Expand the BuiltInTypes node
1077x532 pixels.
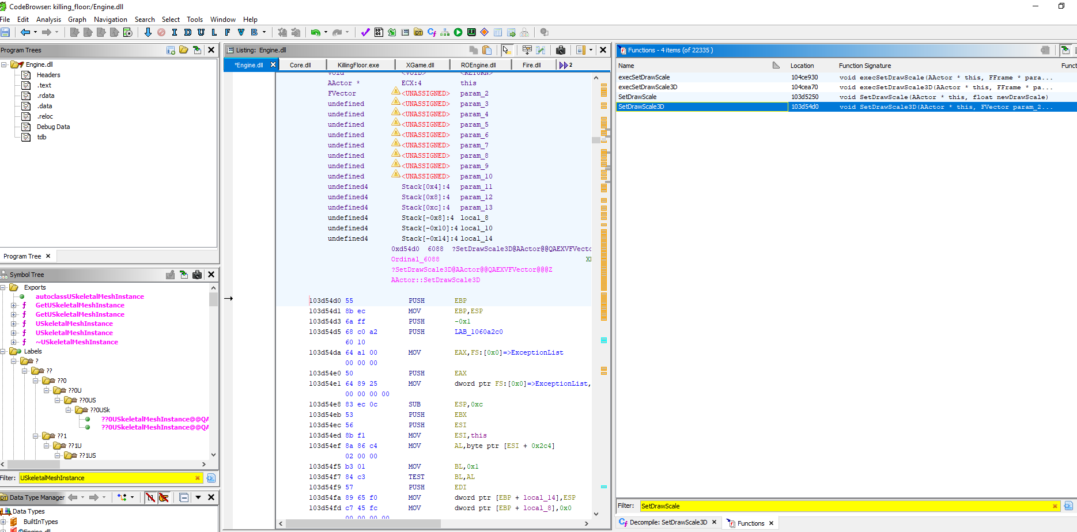coord(3,522)
